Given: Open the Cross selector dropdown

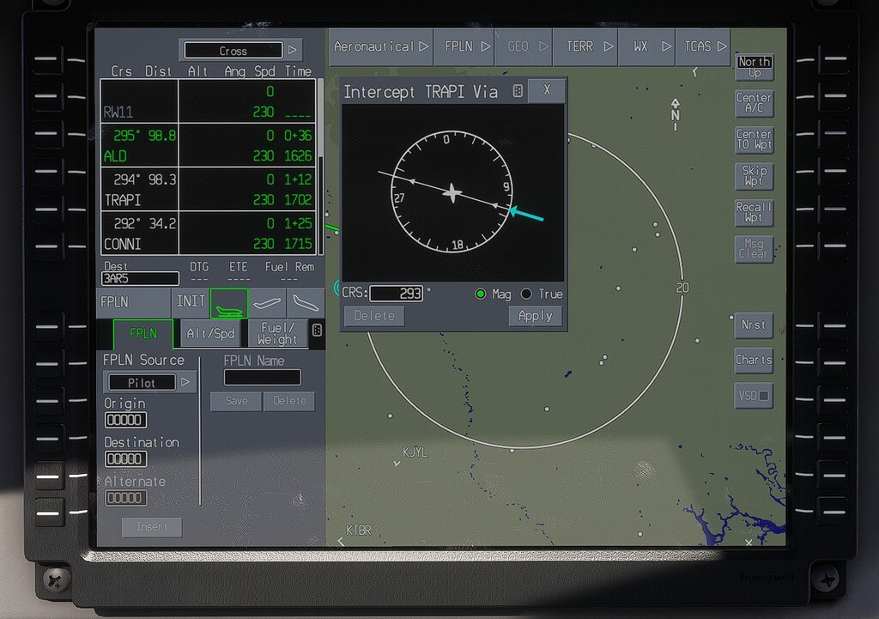Looking at the screenshot, I should click(240, 50).
